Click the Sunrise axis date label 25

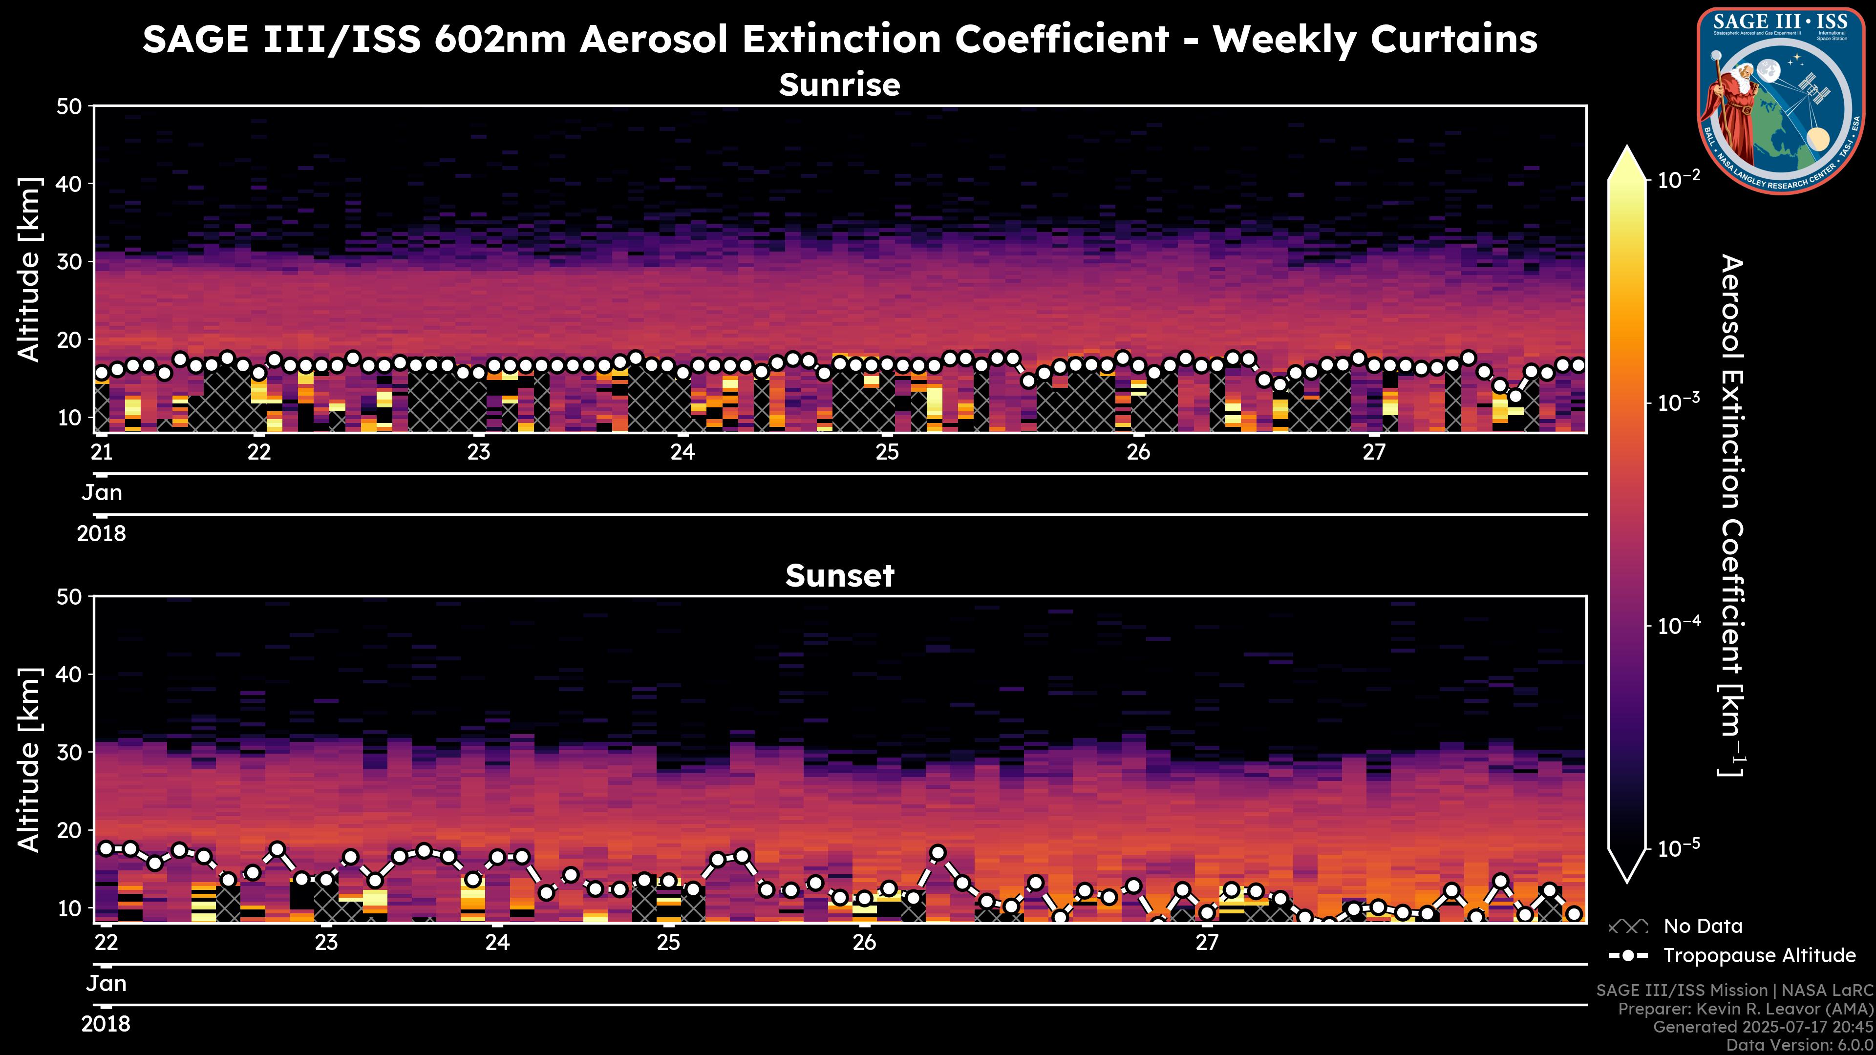pos(887,452)
